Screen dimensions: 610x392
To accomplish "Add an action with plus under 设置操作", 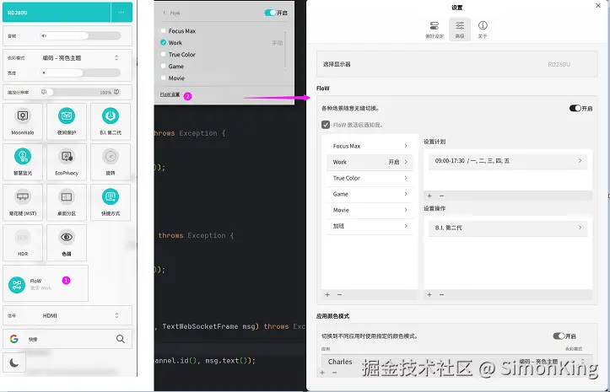I will (429, 295).
